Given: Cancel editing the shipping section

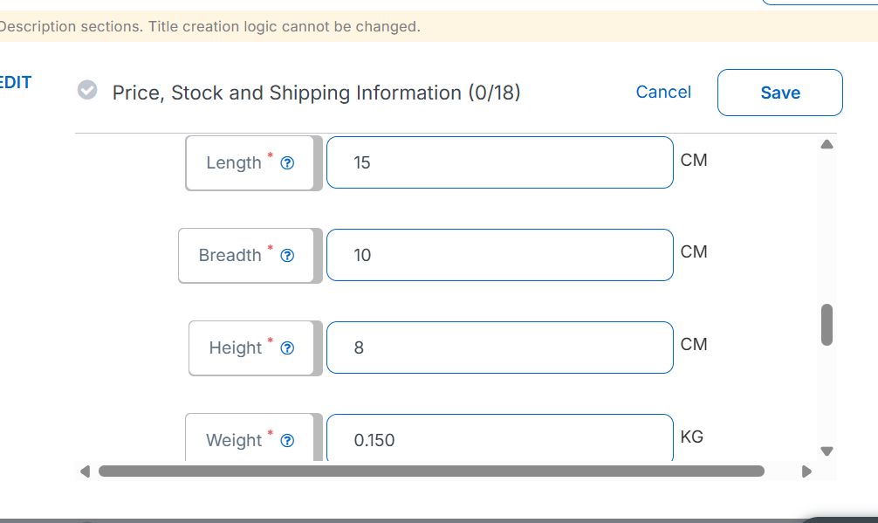Looking at the screenshot, I should click(x=663, y=92).
